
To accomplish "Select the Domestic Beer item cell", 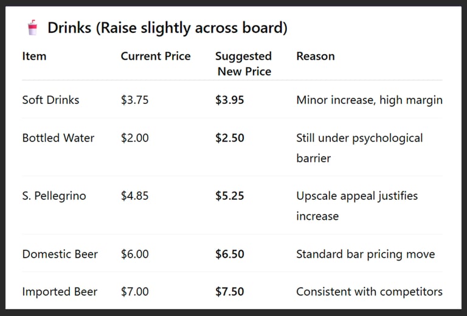I will (60, 254).
